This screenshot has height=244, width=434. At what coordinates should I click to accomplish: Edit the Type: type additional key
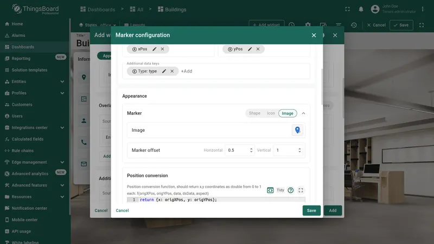pyautogui.click(x=164, y=71)
